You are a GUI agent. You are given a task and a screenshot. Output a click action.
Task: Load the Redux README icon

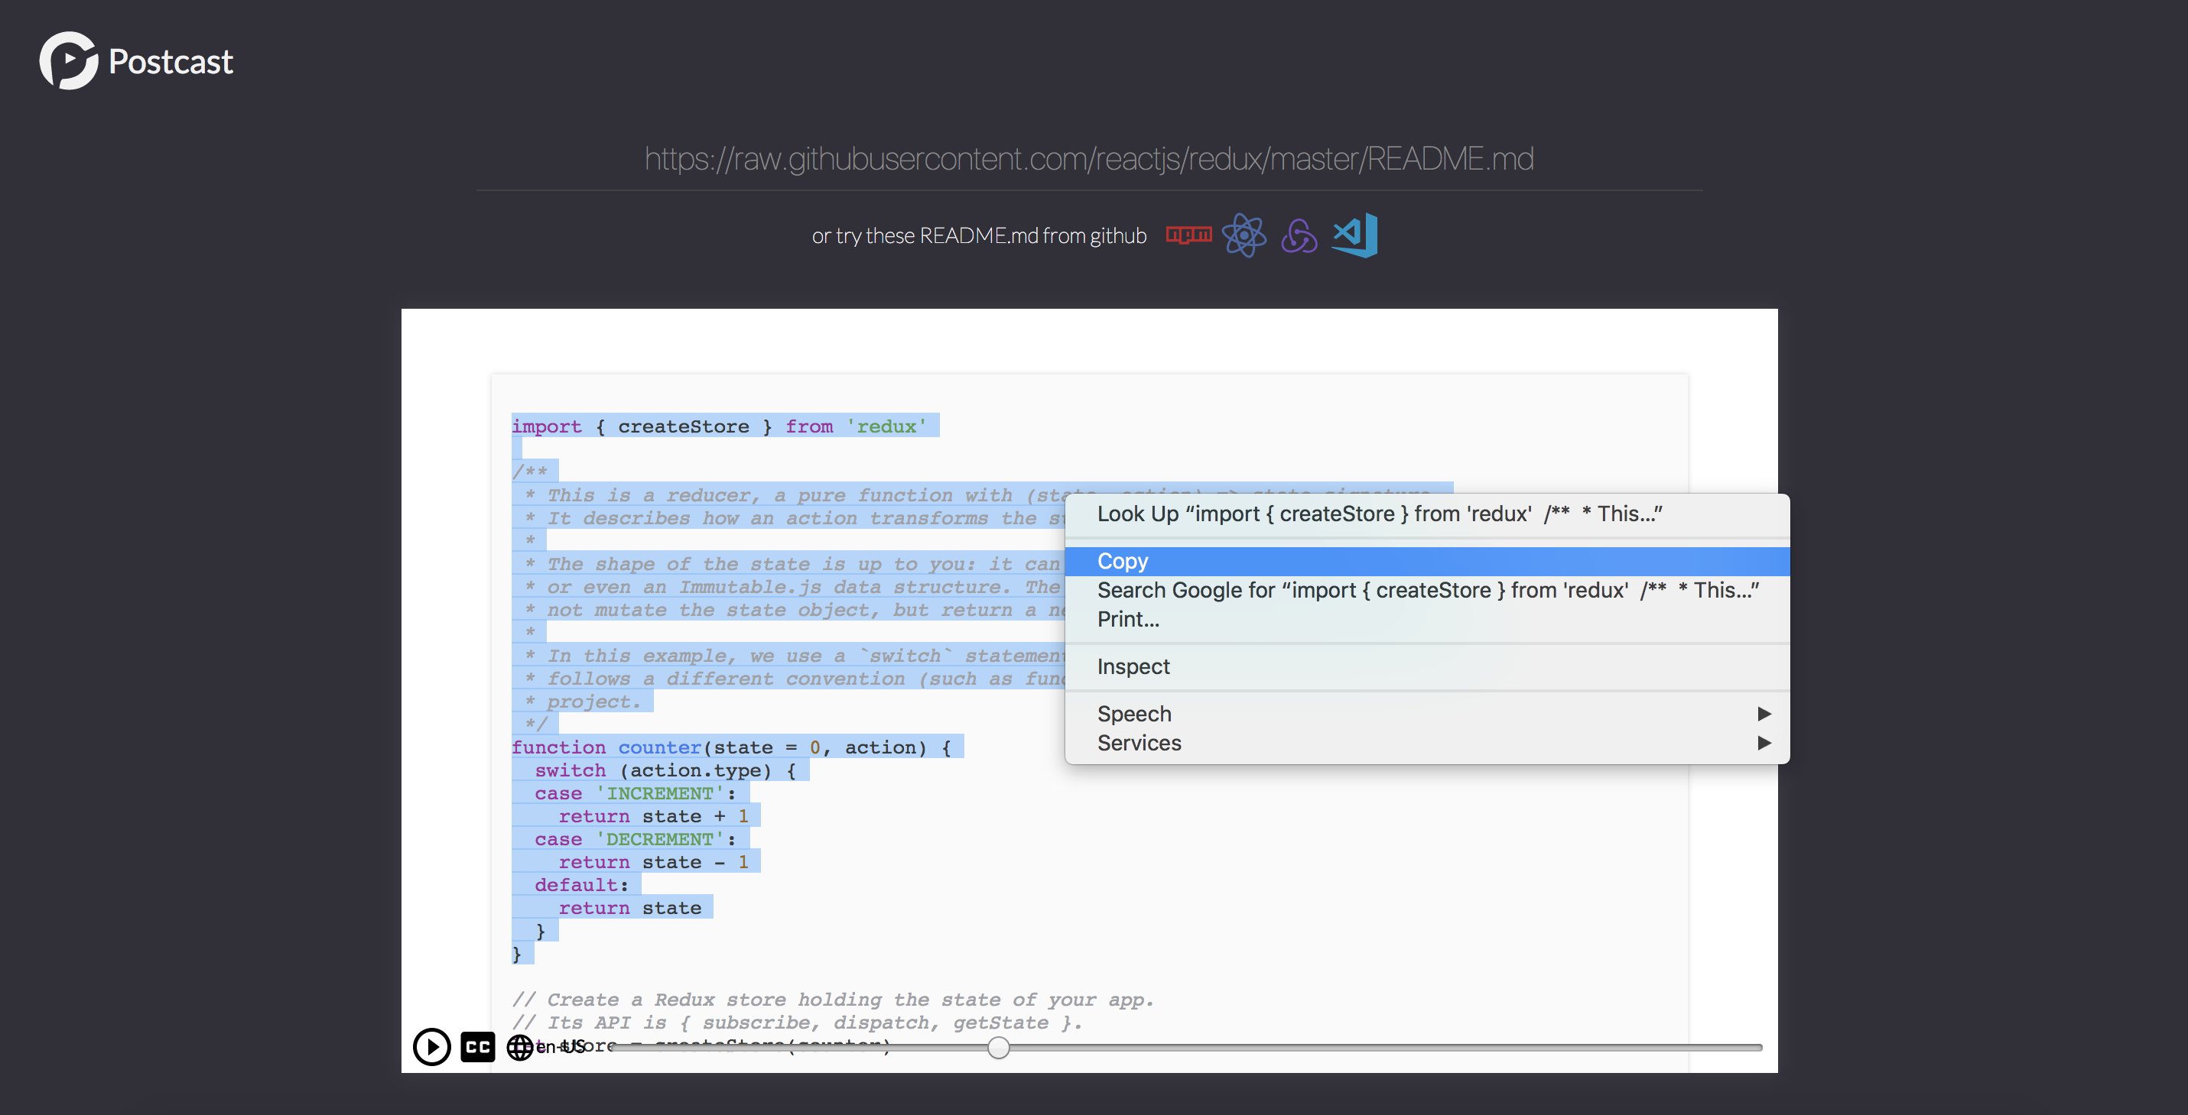point(1299,236)
